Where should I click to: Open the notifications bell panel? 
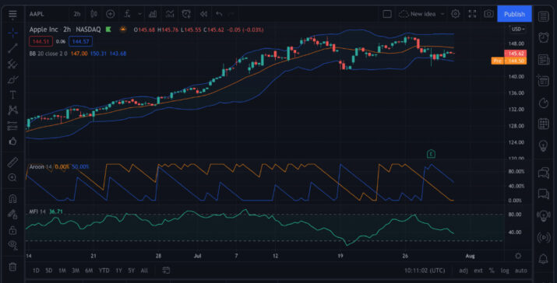(544, 259)
